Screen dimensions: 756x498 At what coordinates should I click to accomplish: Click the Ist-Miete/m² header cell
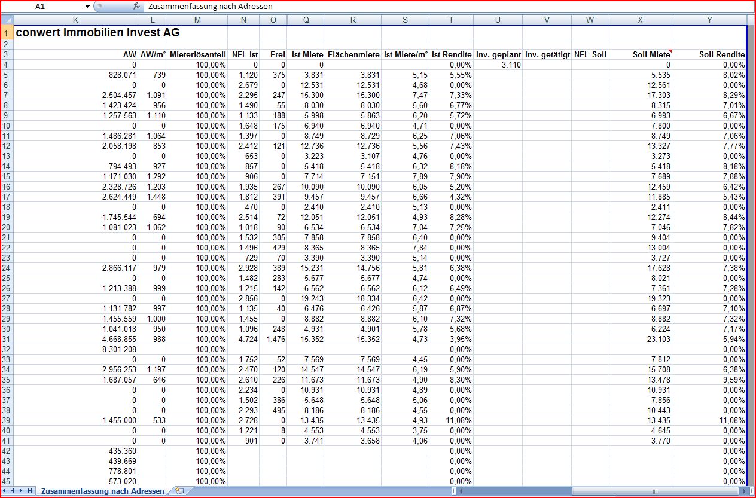point(405,55)
